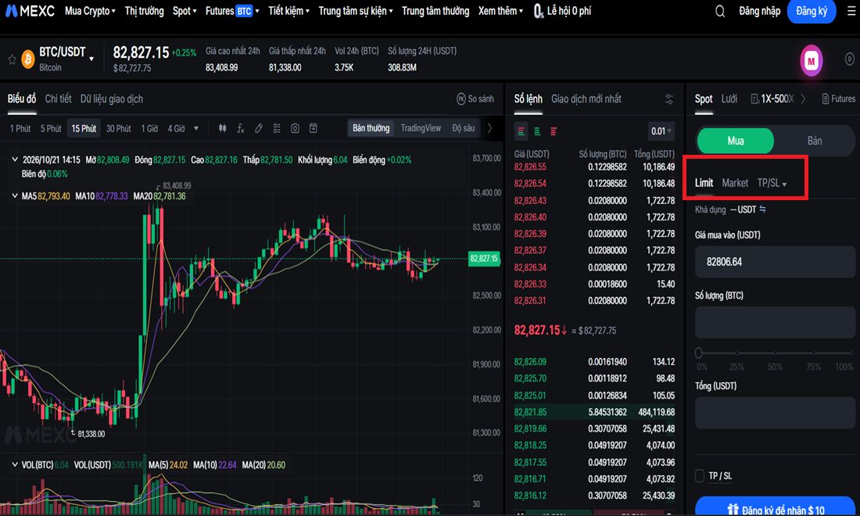
Task: Take a chart snapshot with camera icon
Action: [x=295, y=128]
